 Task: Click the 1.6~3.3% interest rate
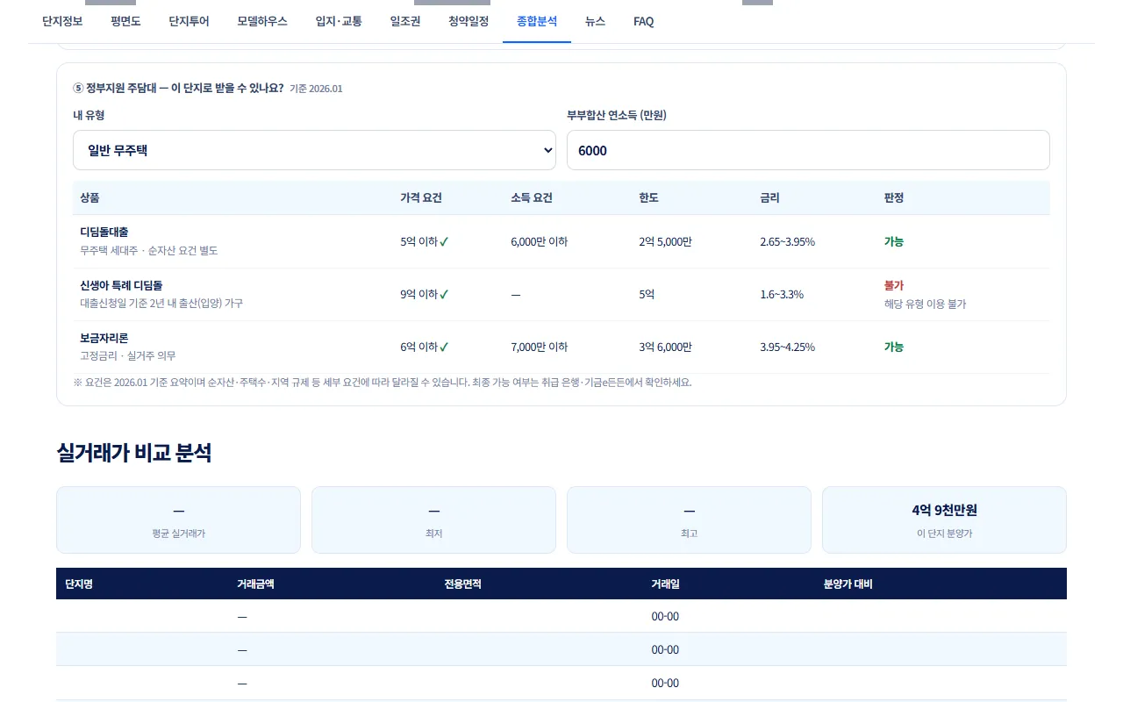click(x=782, y=294)
